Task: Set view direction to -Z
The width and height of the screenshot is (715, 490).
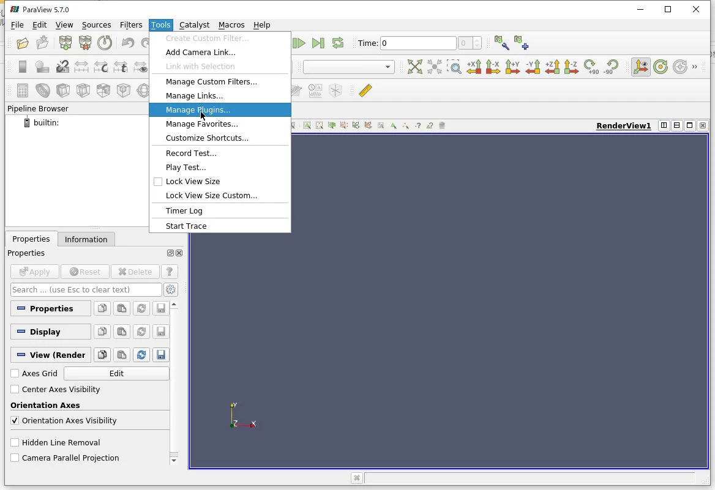Action: [571, 67]
